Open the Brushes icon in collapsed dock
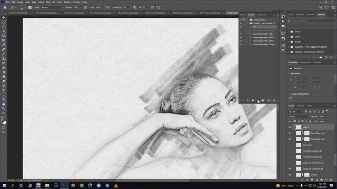This screenshot has height=189, width=337. click(283, 34)
